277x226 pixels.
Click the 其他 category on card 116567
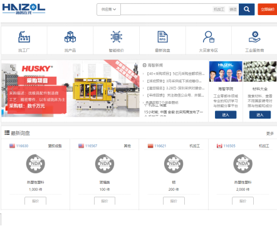point(127,146)
